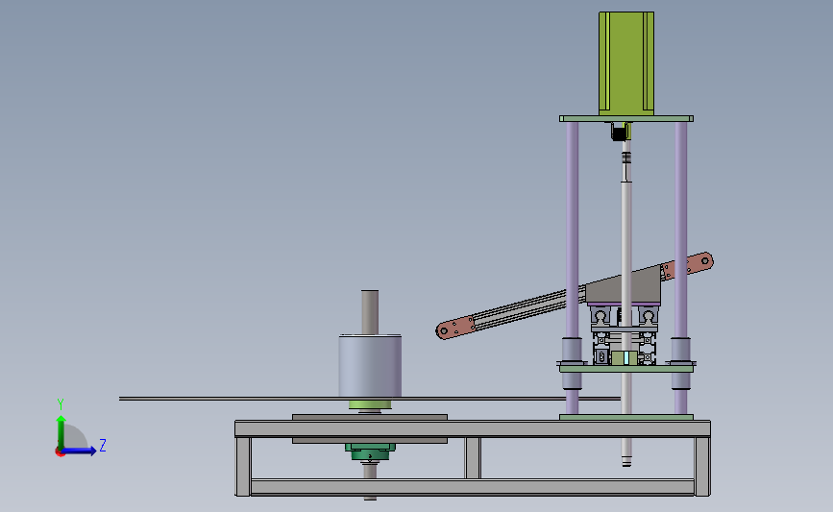Select the large gray cylinder on the table
Screen dimensions: 833x512
coord(370,366)
